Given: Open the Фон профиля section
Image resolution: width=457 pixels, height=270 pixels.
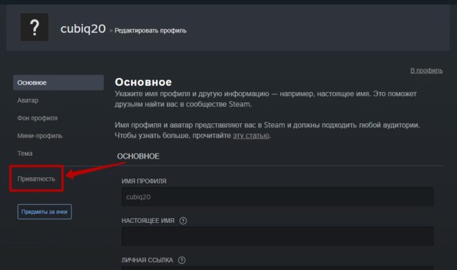Looking at the screenshot, I should pos(37,118).
